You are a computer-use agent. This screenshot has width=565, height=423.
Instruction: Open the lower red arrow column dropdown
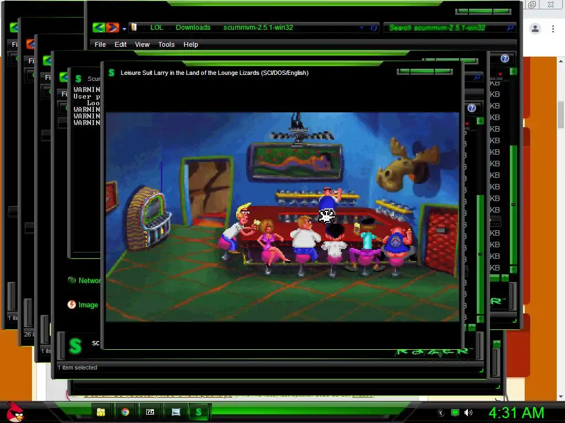(x=467, y=124)
